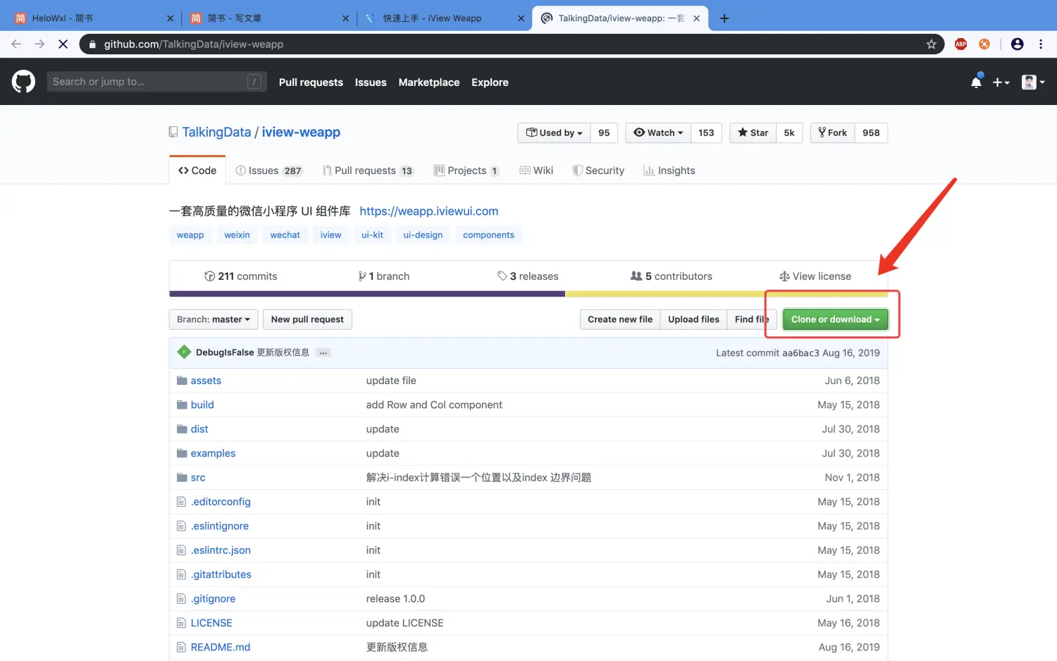Open the 958 forks count

click(871, 132)
